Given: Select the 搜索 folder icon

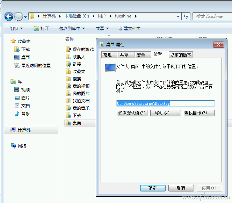Looking at the screenshot, I should [68, 79].
